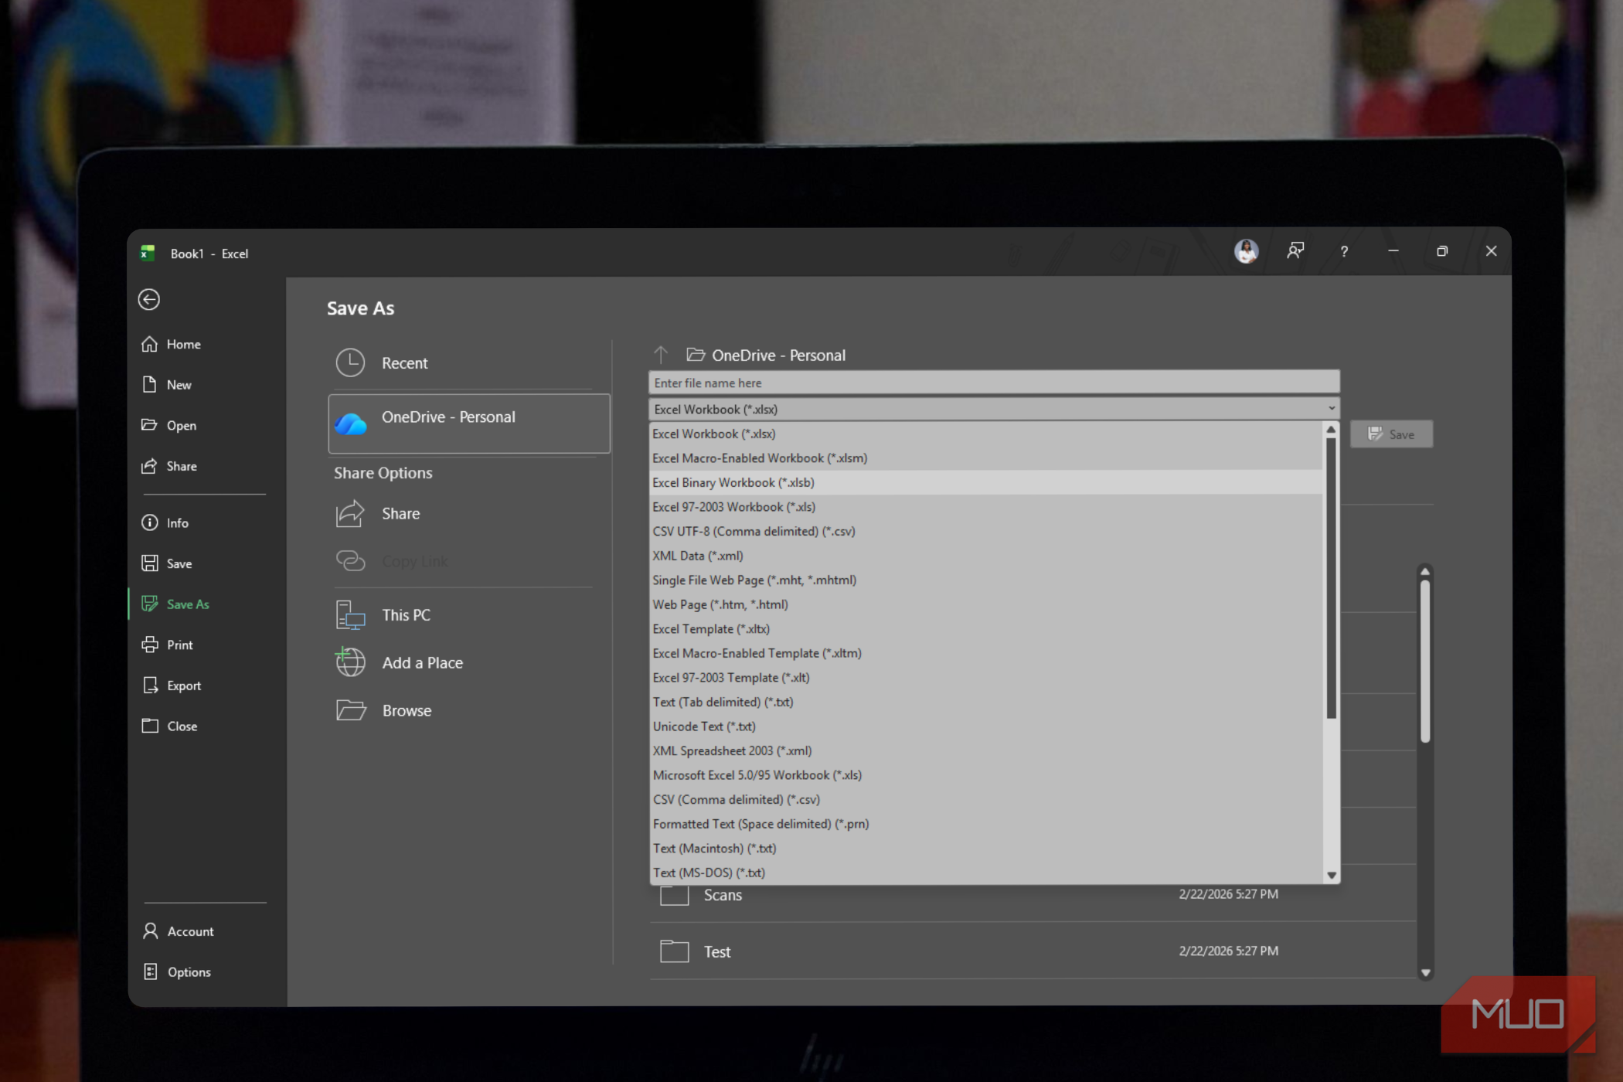
Task: Go to Home in the sidebar
Action: [x=183, y=344]
